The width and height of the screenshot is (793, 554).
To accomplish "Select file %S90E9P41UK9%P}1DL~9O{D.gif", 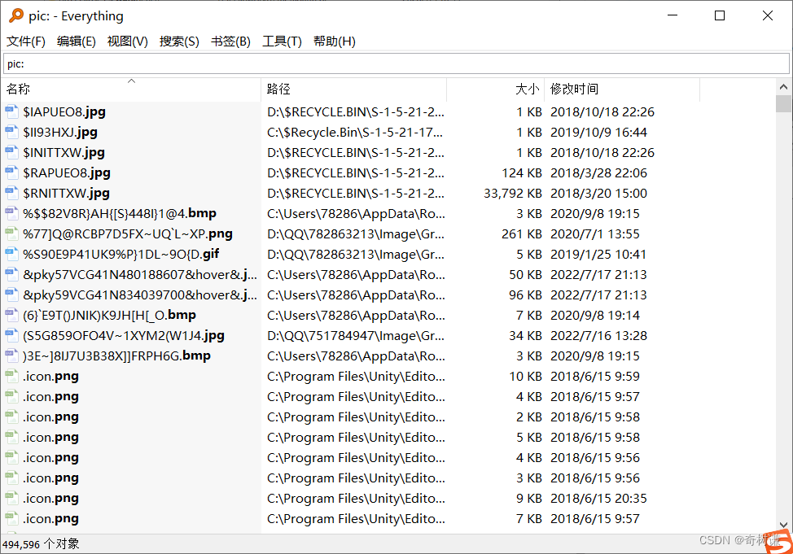I will pos(120,254).
